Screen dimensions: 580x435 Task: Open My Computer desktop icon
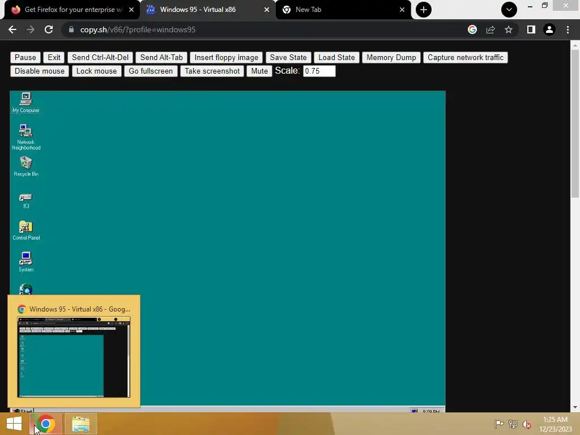pos(26,103)
